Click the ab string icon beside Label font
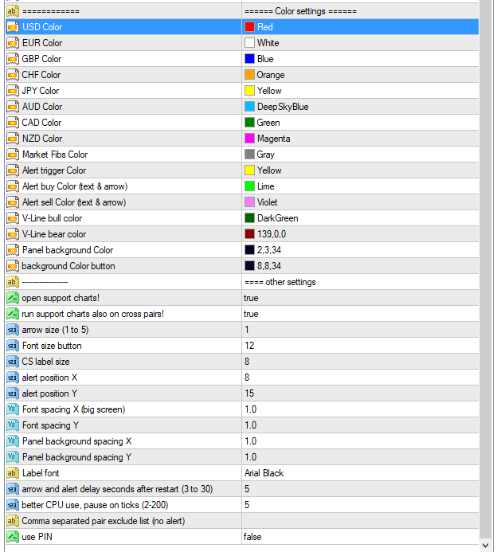Image resolution: width=497 pixels, height=552 pixels. tap(13, 473)
